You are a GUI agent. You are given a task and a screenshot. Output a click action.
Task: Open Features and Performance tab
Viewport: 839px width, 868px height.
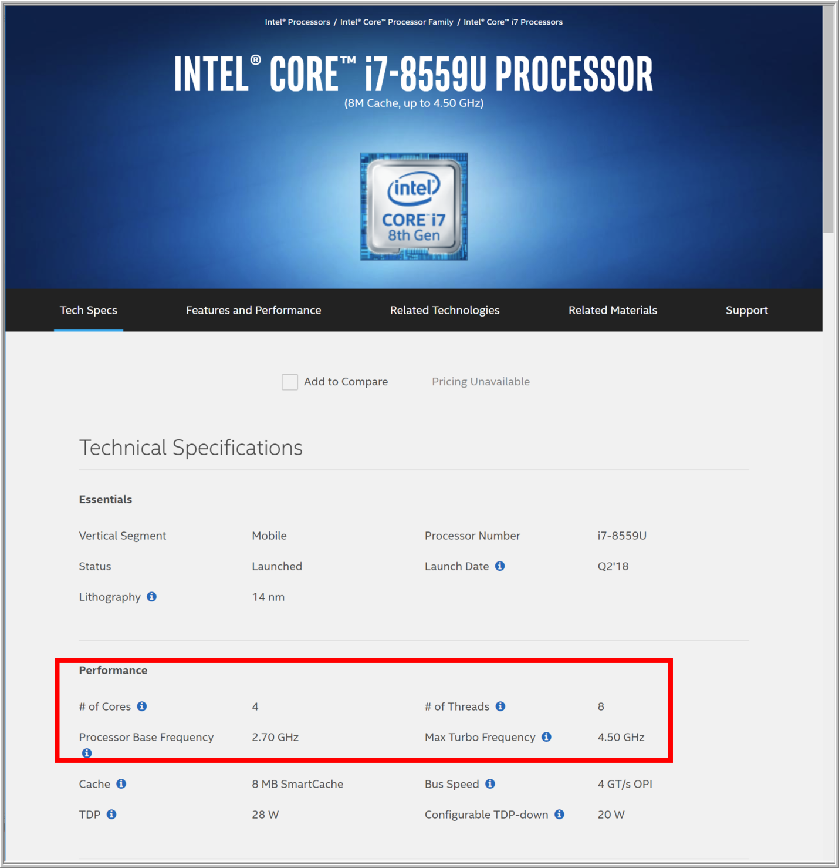253,310
